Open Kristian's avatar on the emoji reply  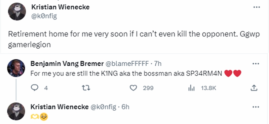click(16, 111)
